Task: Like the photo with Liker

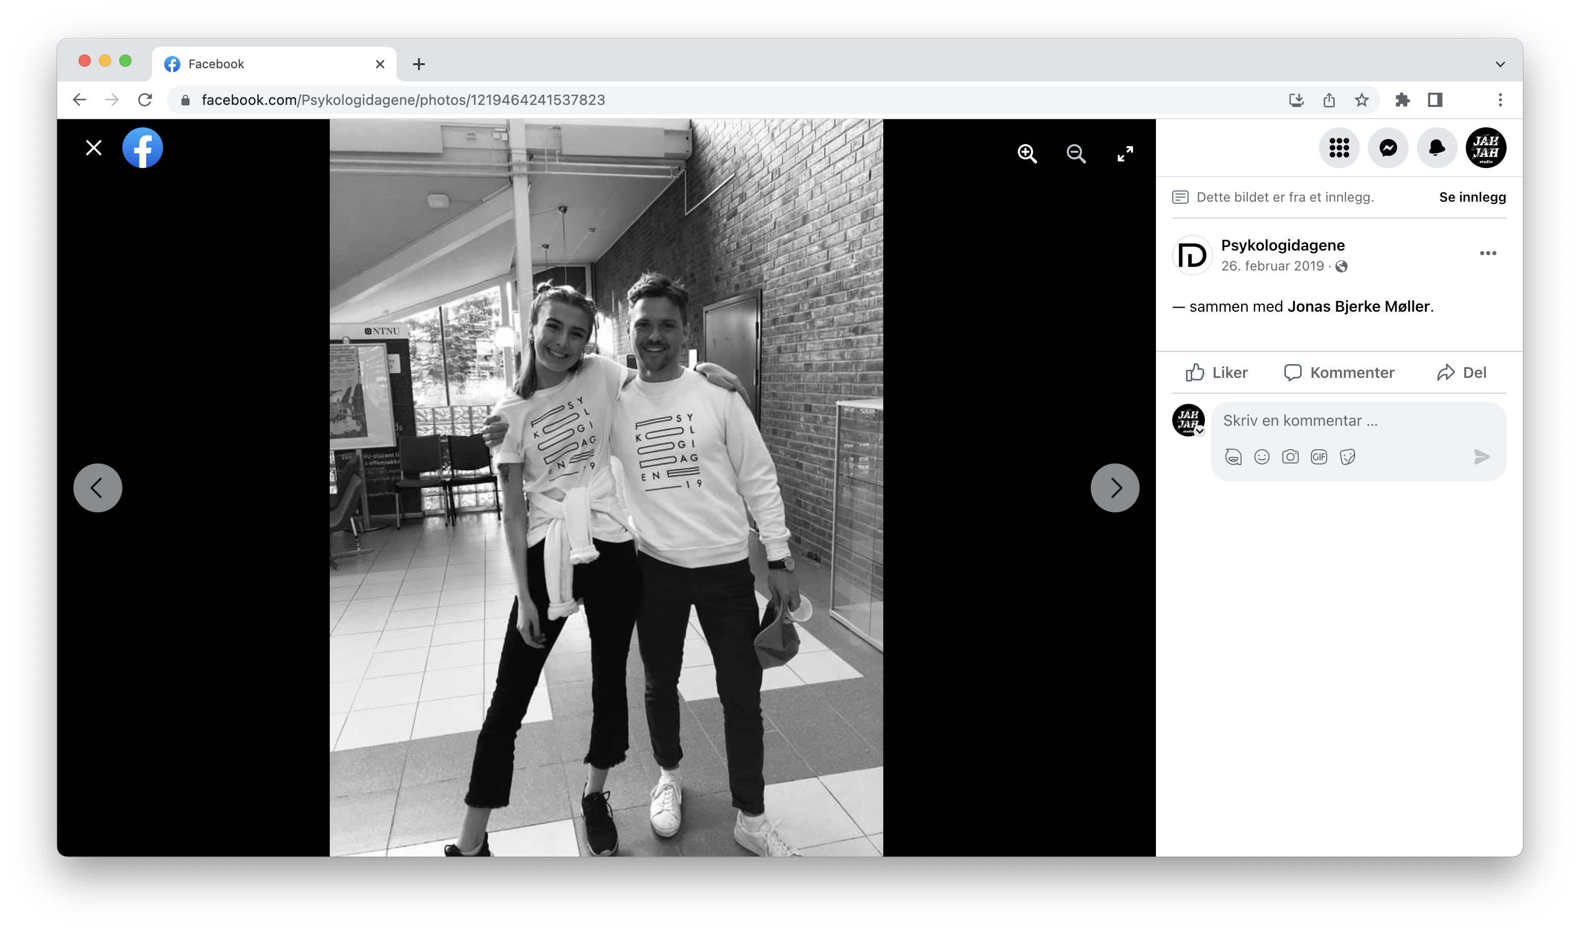Action: click(x=1216, y=372)
